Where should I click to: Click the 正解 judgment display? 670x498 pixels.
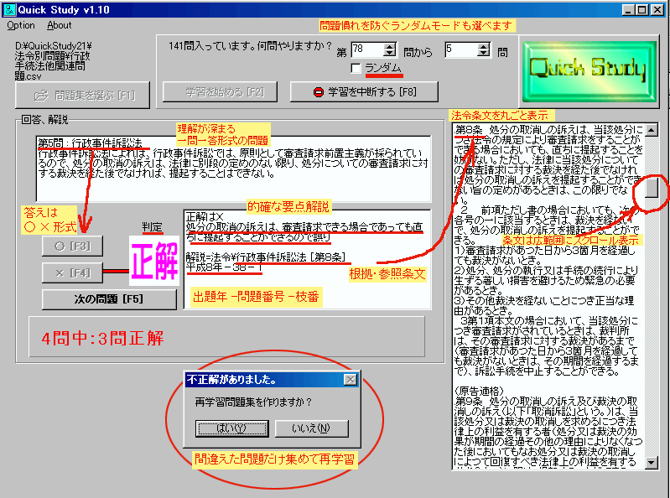click(x=154, y=261)
